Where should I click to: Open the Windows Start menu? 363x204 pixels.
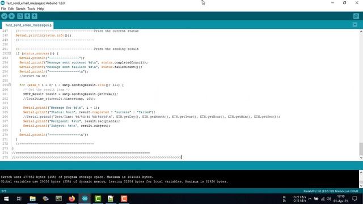6,199
